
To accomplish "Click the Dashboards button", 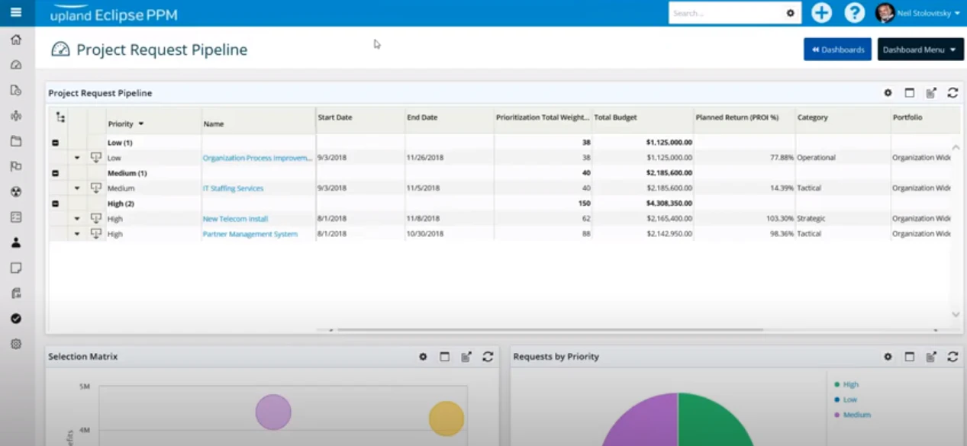I will click(x=837, y=49).
